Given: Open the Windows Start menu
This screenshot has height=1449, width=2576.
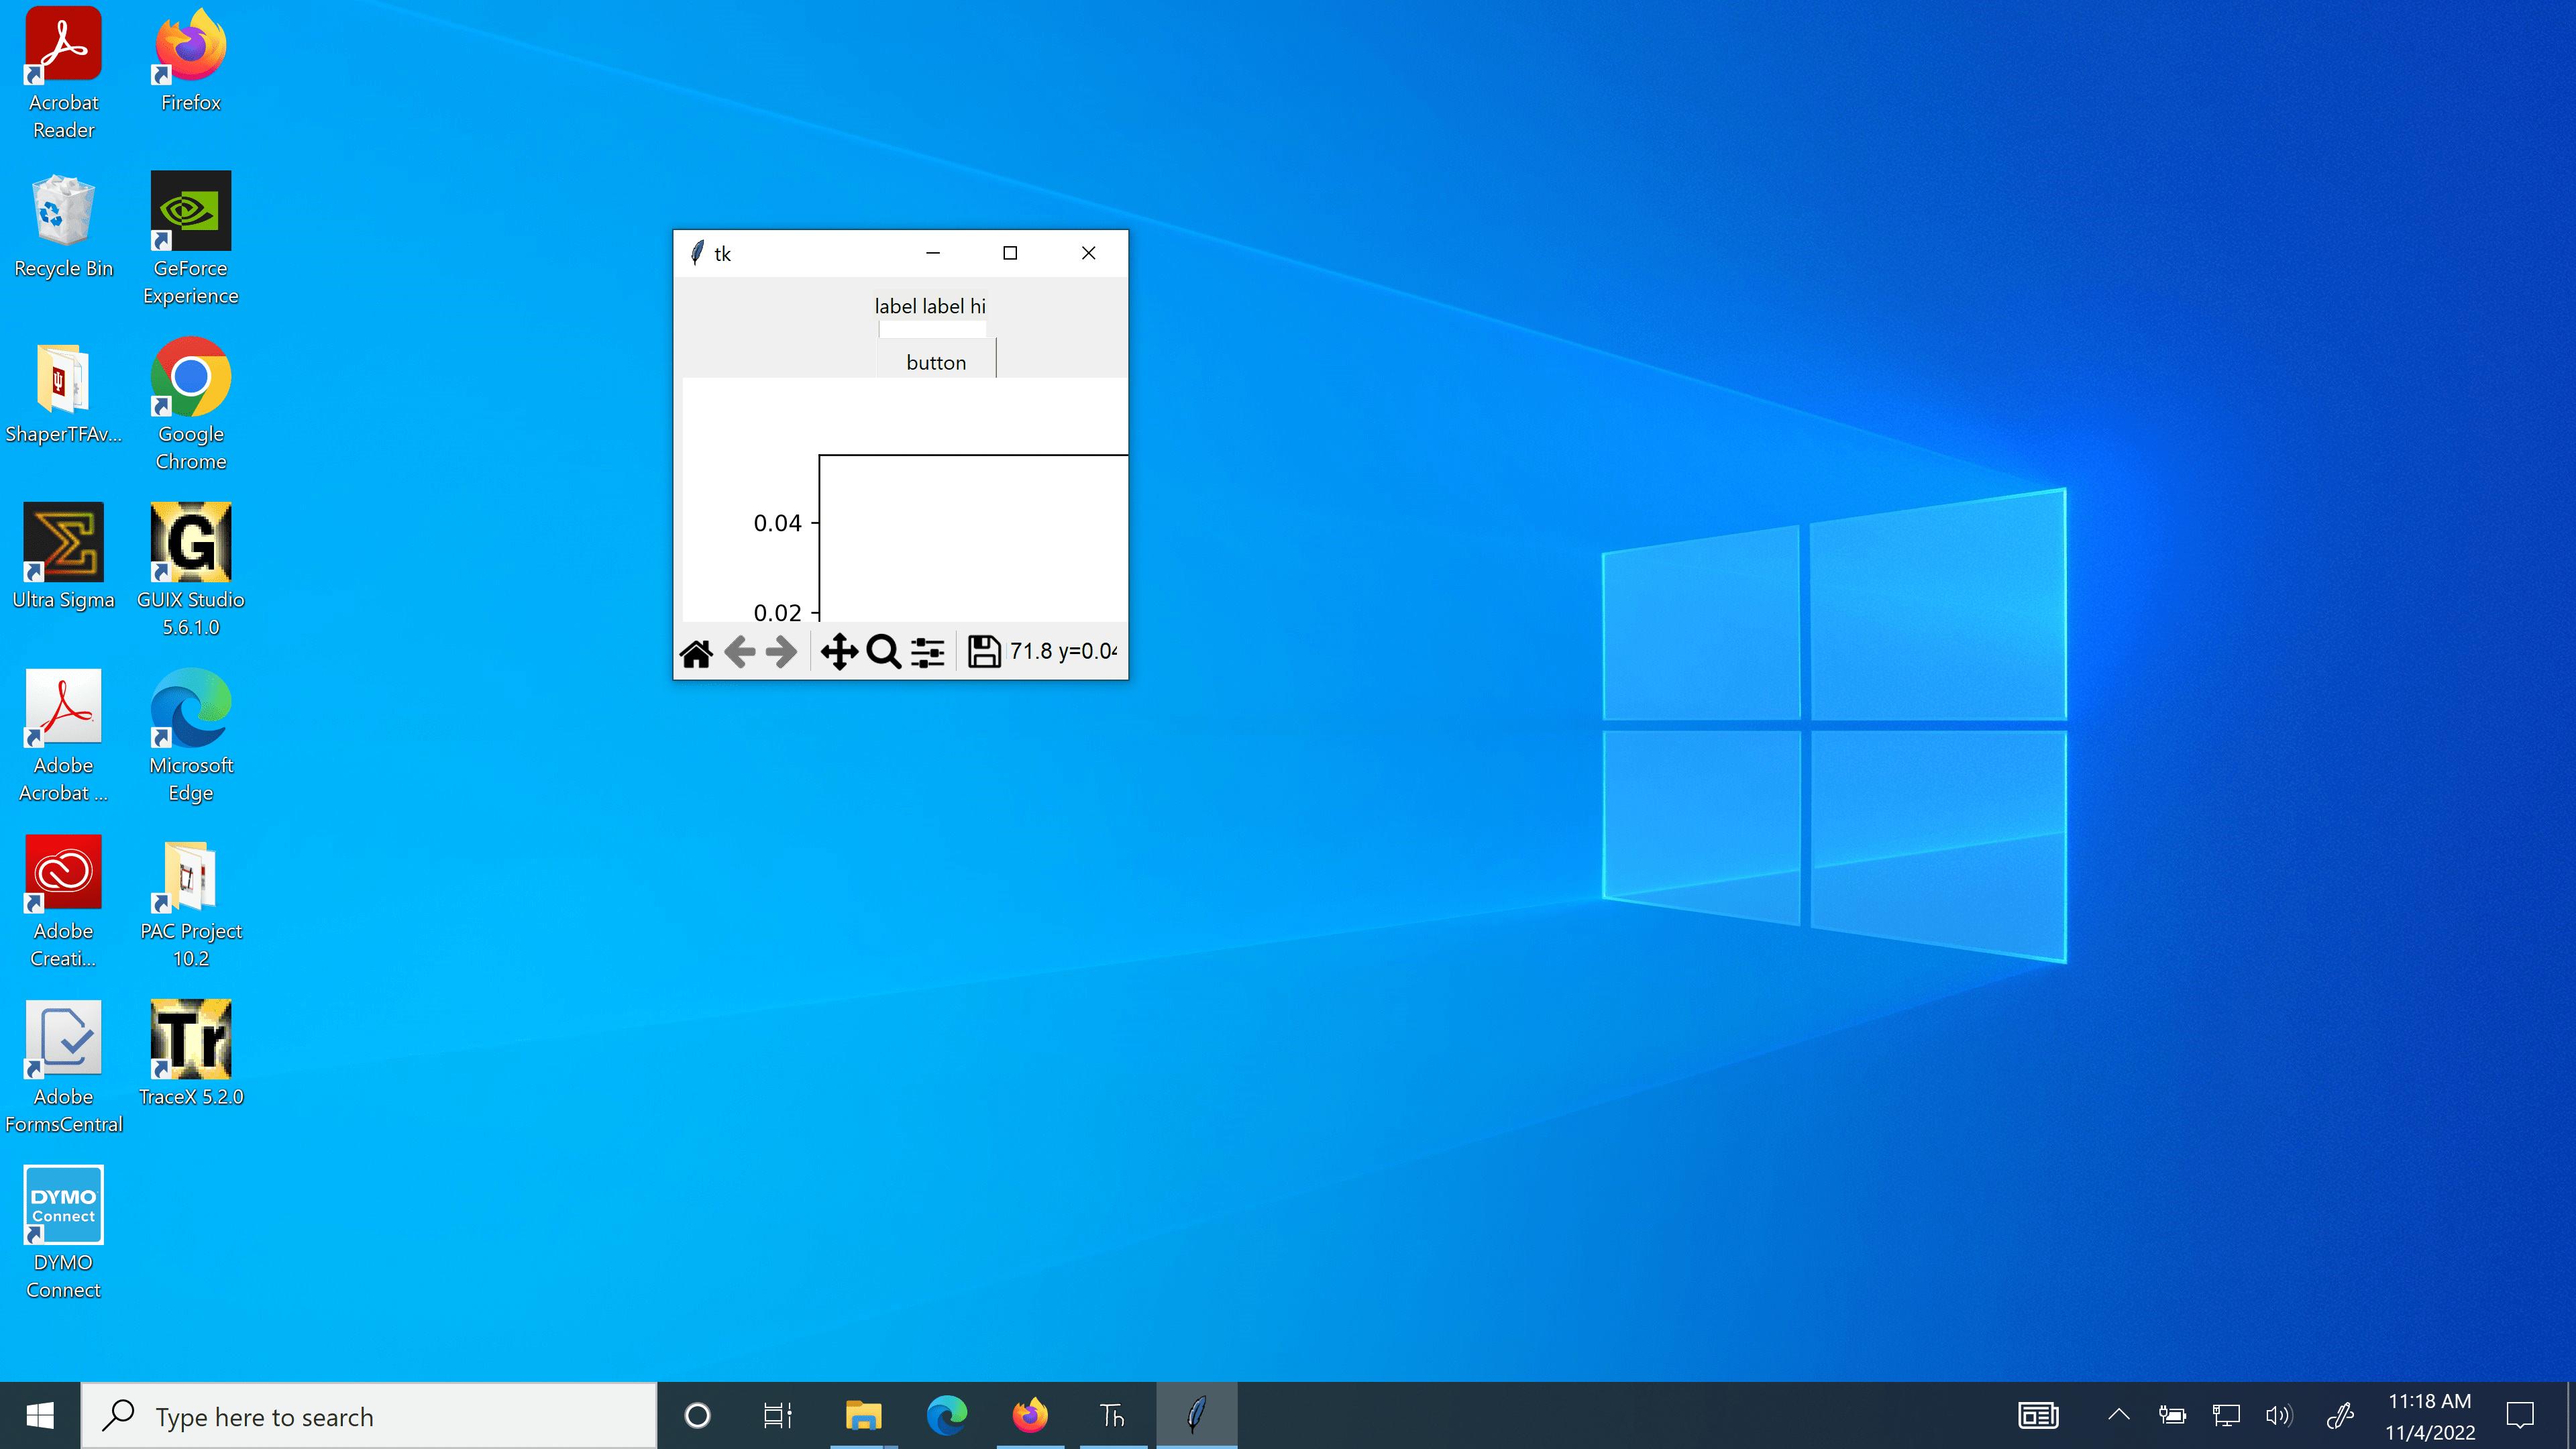Looking at the screenshot, I should click(x=40, y=1416).
